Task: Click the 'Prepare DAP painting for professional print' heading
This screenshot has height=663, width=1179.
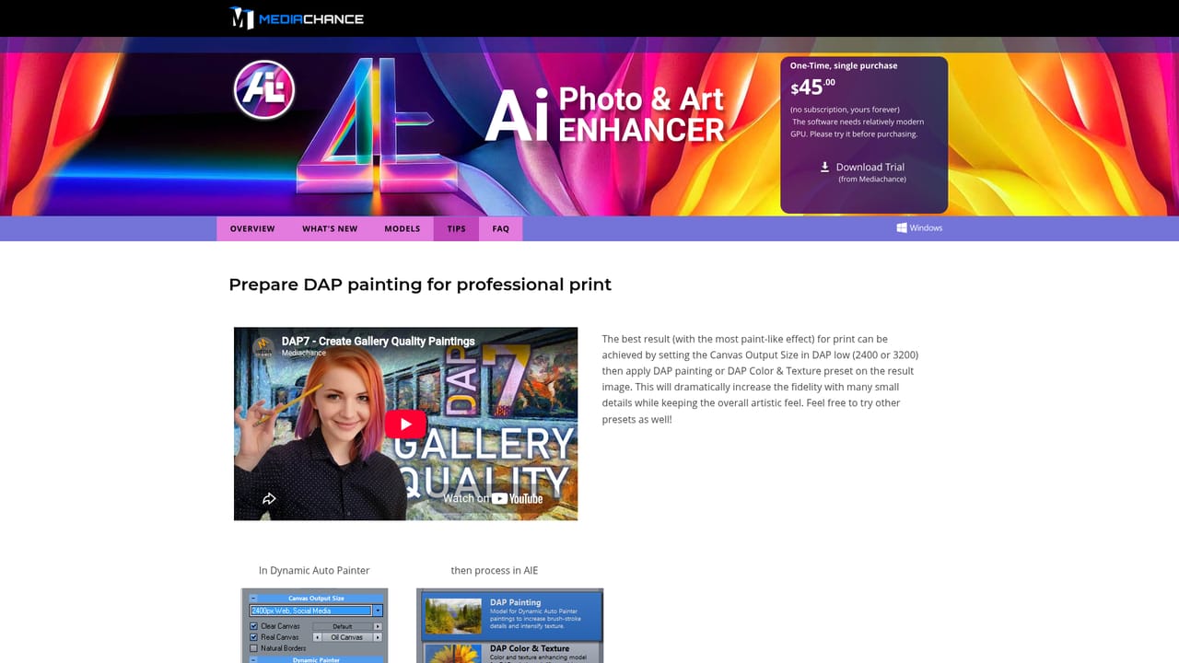Action: (x=420, y=285)
